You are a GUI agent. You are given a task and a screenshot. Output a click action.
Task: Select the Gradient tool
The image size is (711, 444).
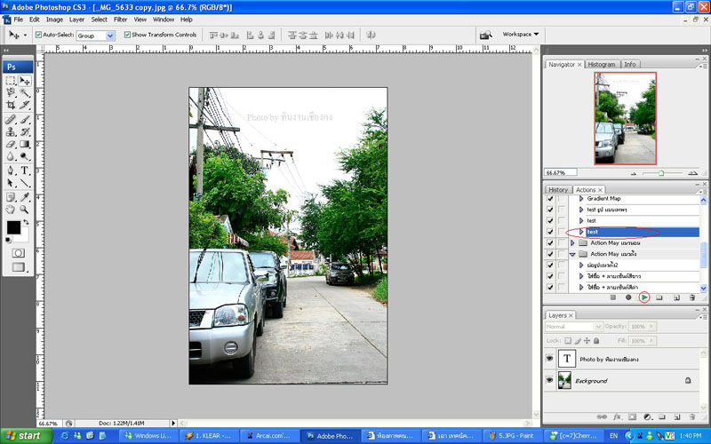click(x=25, y=144)
